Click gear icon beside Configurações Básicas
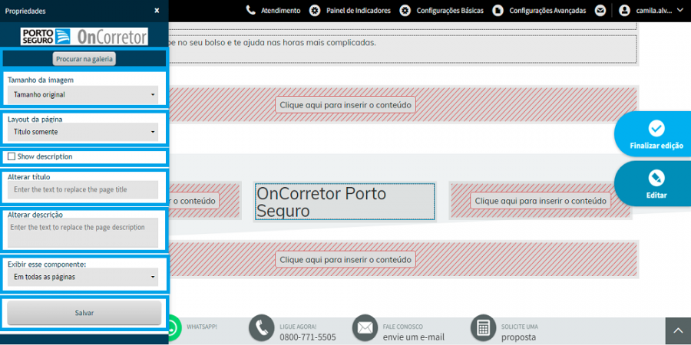691x345 pixels. click(405, 11)
